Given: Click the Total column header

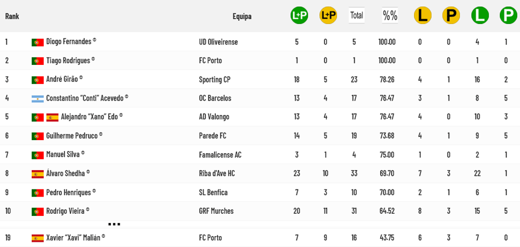Looking at the screenshot, I should (x=357, y=16).
